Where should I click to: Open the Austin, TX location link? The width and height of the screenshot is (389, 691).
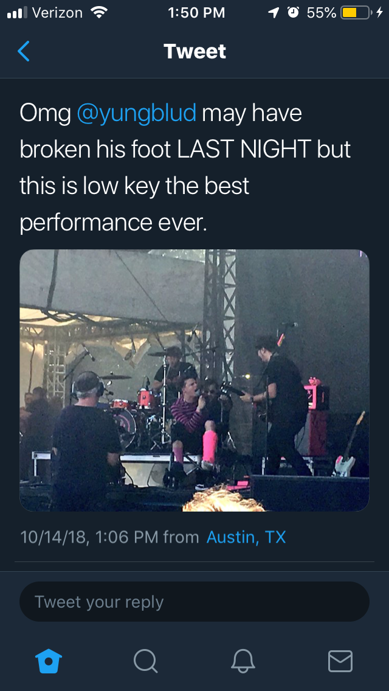(x=246, y=537)
